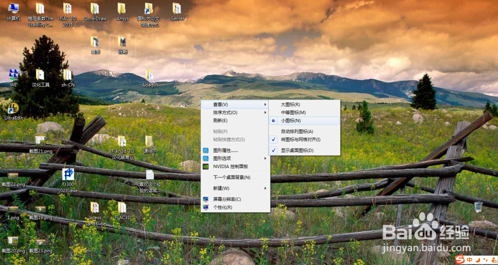Choose 中等图标(M) view option
The image size is (498, 265).
pyautogui.click(x=305, y=113)
